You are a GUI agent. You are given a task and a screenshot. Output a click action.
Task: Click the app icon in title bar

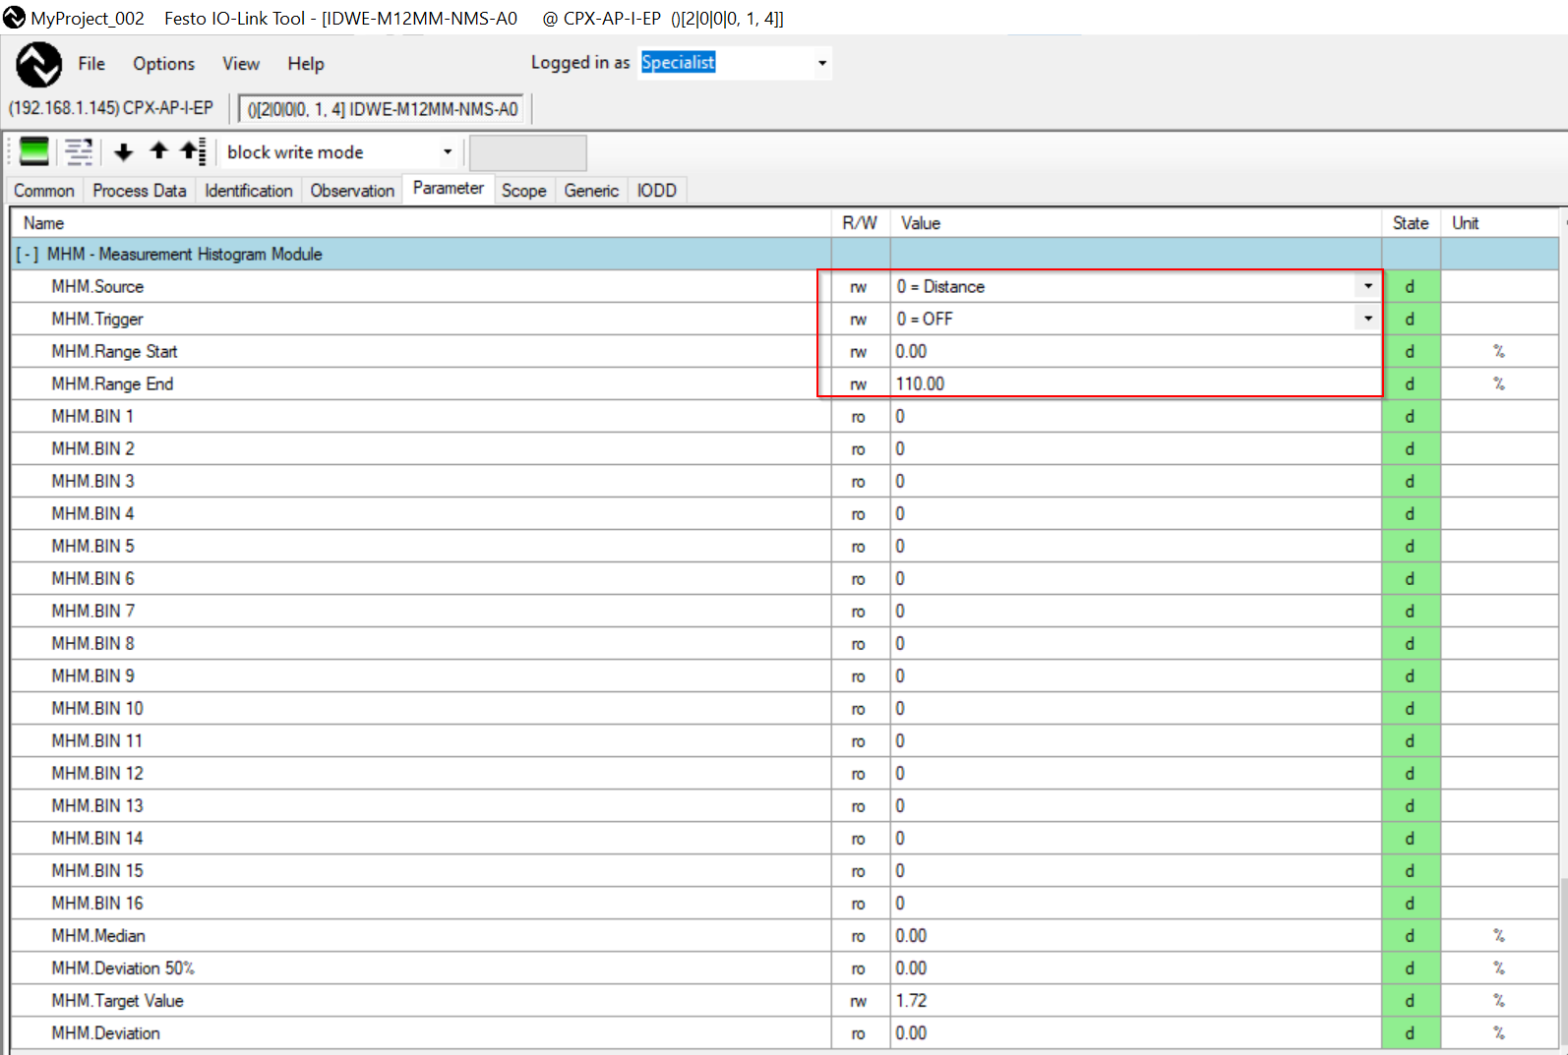[14, 18]
